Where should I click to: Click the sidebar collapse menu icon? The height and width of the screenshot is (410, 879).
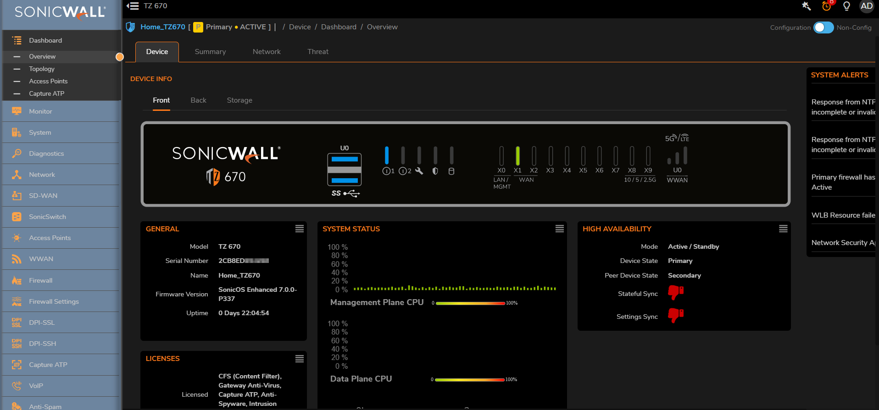pyautogui.click(x=133, y=6)
